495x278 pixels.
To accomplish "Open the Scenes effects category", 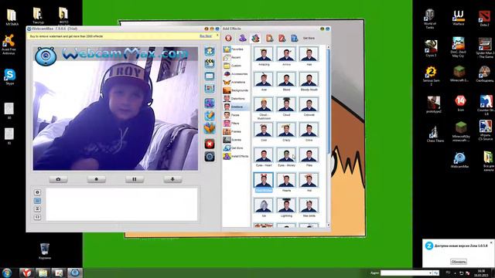I will click(236, 140).
